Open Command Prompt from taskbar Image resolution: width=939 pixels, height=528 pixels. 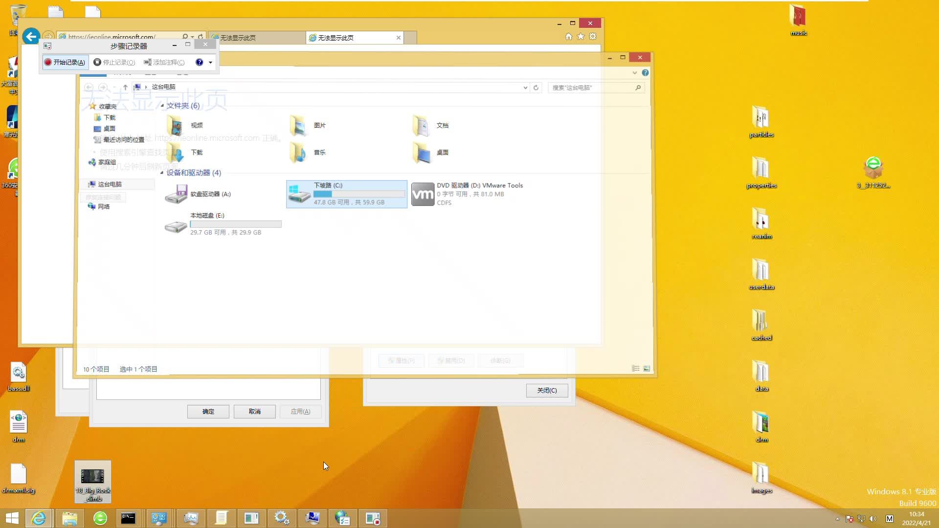[128, 518]
